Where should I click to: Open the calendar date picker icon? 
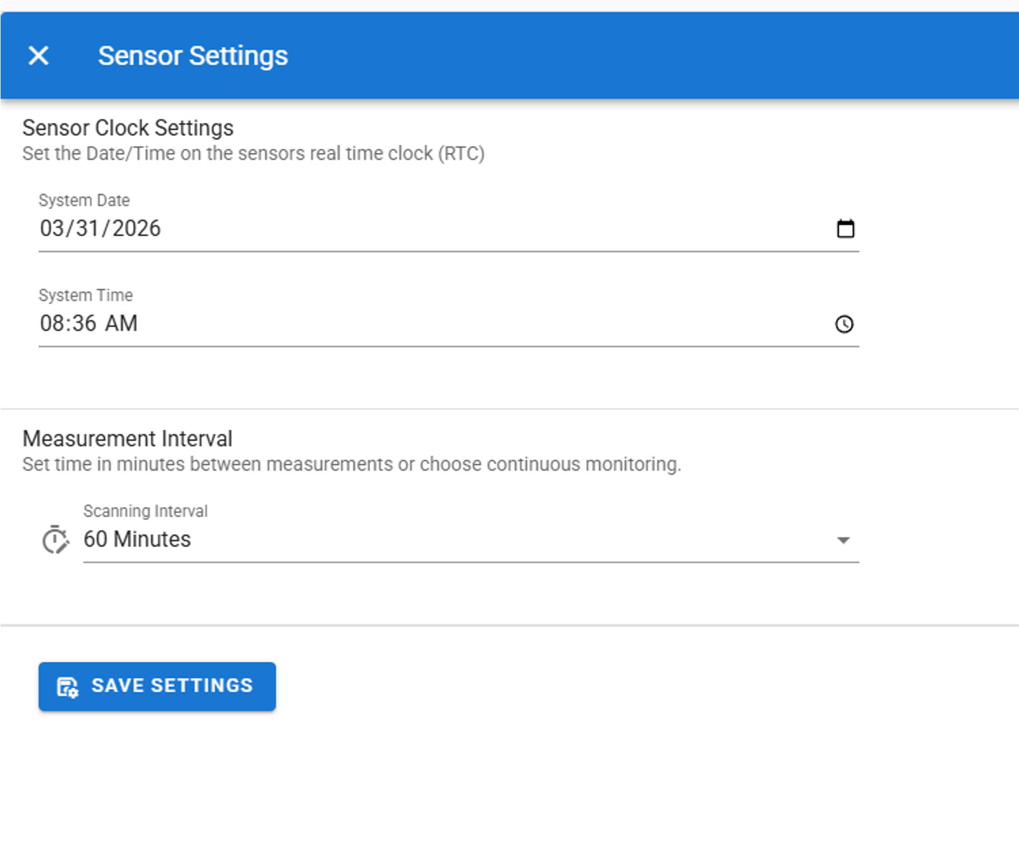845,229
